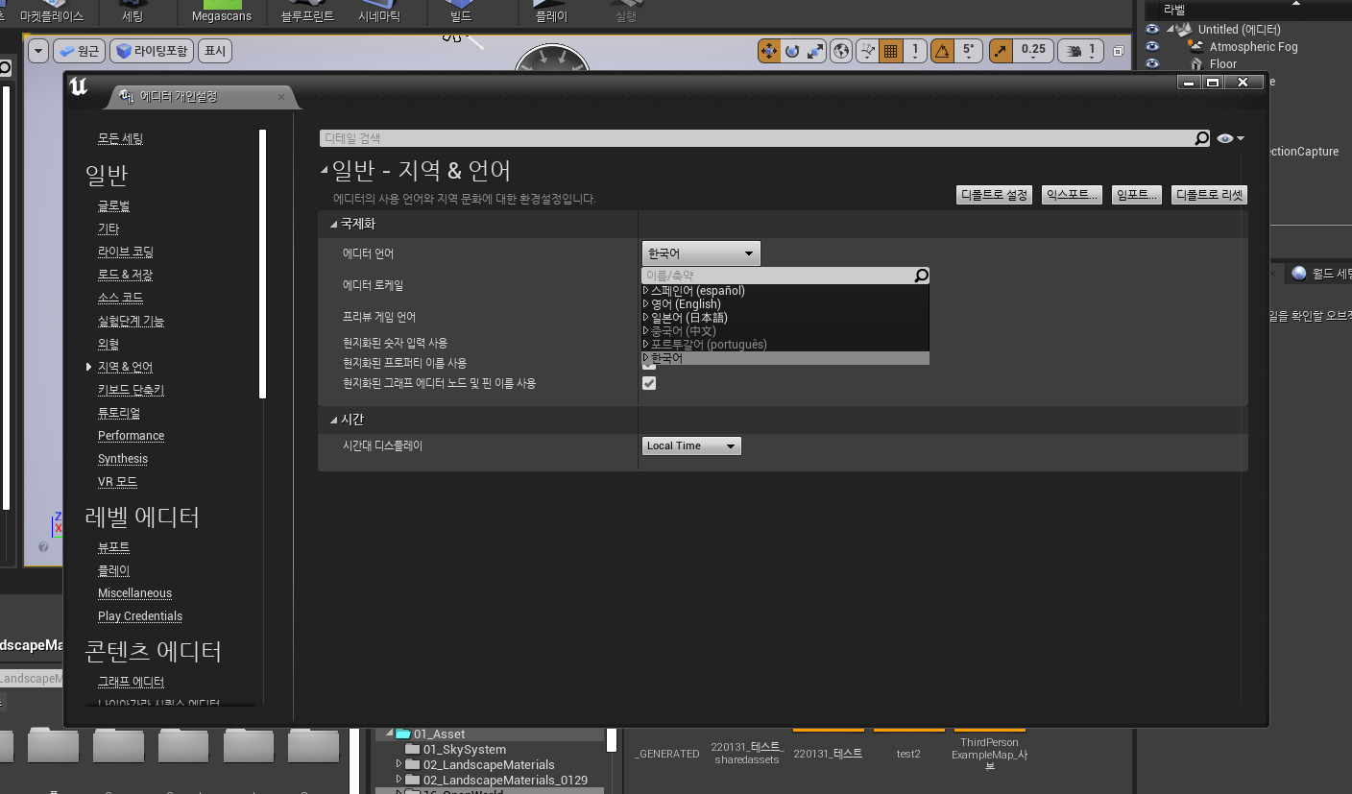
Task: Open the Local Time dropdown
Action: point(691,445)
